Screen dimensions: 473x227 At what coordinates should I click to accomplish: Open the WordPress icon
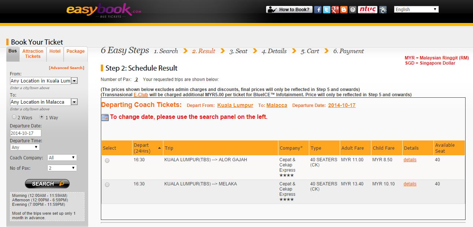coord(353,10)
